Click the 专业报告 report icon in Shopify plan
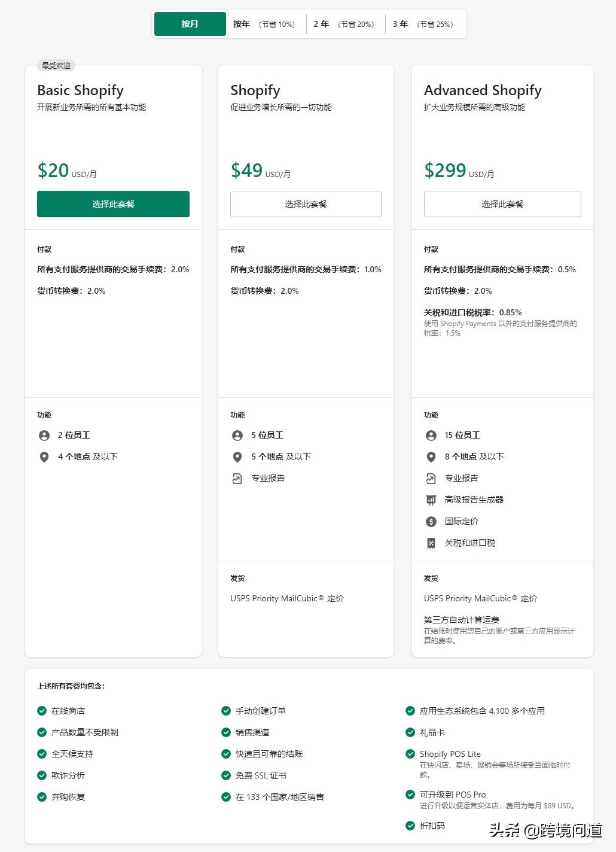 pyautogui.click(x=237, y=478)
